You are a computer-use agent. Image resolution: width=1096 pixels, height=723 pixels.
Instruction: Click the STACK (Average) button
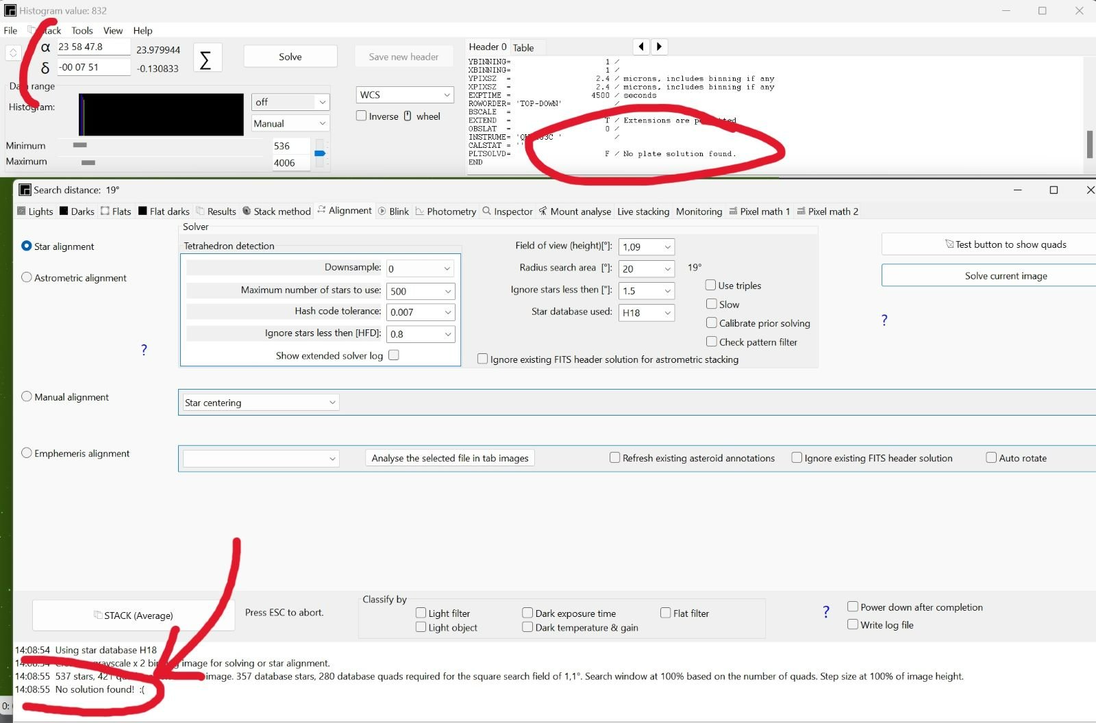pos(134,616)
